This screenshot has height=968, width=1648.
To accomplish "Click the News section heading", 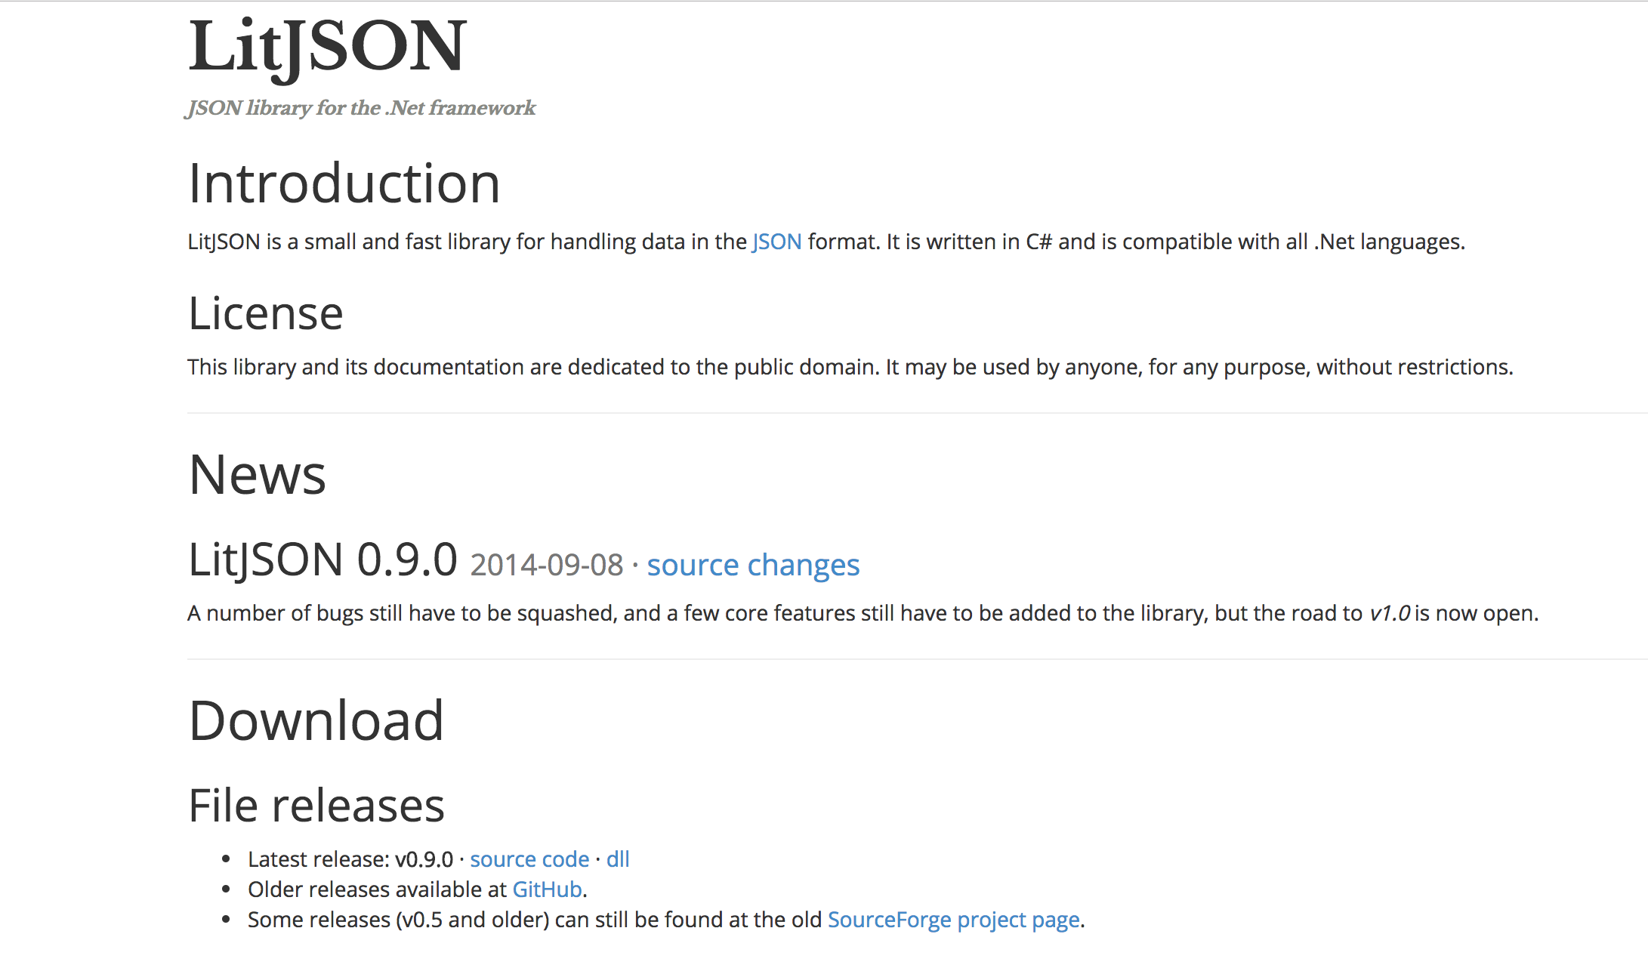I will (x=258, y=475).
